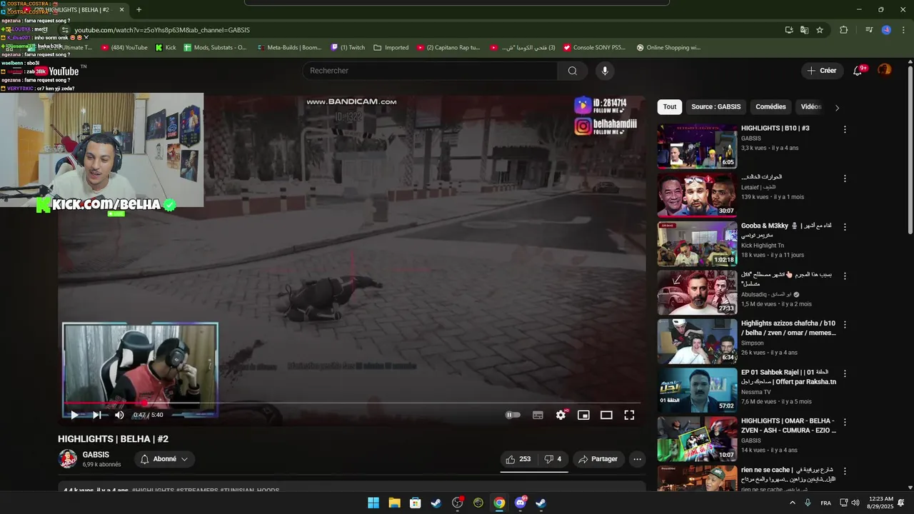Open Discord from the taskbar
Screen dimensions: 914x514
(x=521, y=503)
